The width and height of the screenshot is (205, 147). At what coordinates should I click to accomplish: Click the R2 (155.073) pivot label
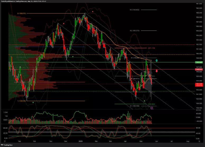point(135,31)
